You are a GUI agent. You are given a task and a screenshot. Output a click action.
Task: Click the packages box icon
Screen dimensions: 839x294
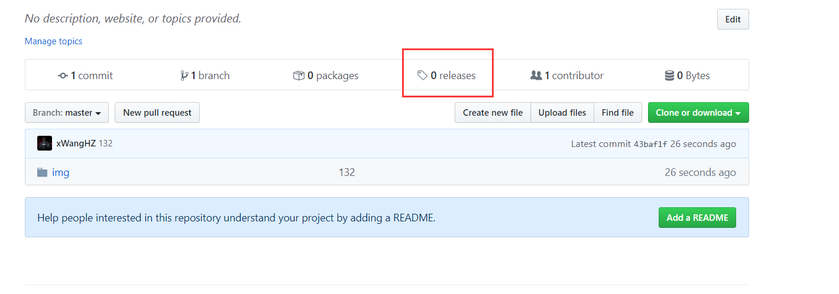point(299,76)
